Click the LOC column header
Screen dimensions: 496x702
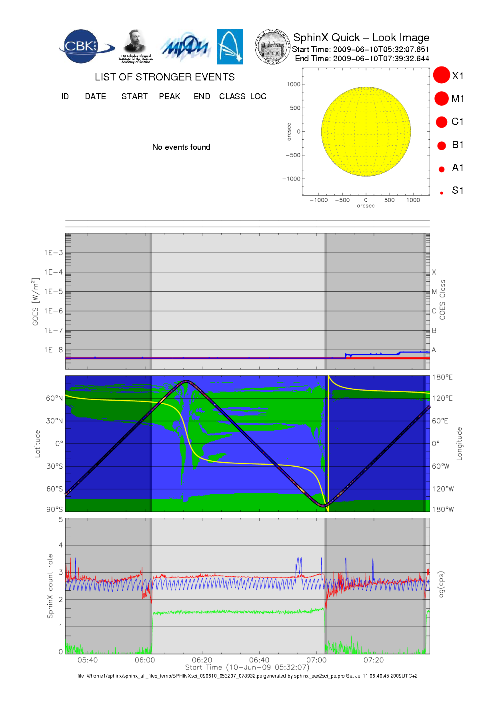tap(258, 96)
